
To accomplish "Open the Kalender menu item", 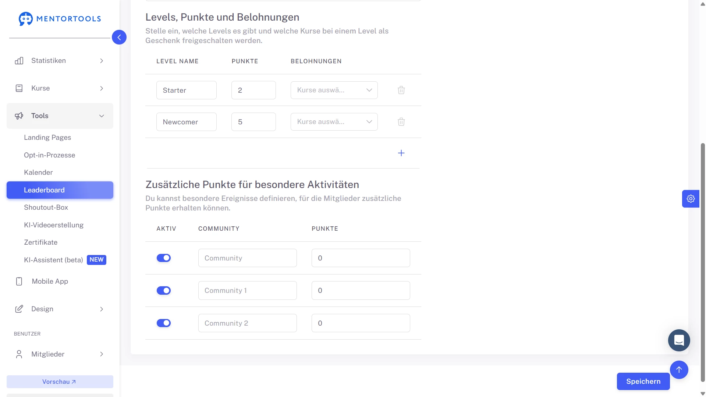I will [38, 172].
